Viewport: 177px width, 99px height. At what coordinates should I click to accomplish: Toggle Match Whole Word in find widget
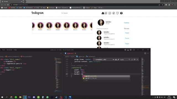tap(116, 60)
